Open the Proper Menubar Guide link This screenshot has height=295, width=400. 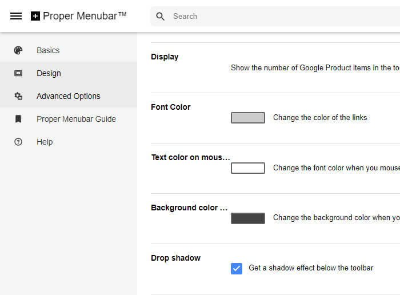click(76, 119)
